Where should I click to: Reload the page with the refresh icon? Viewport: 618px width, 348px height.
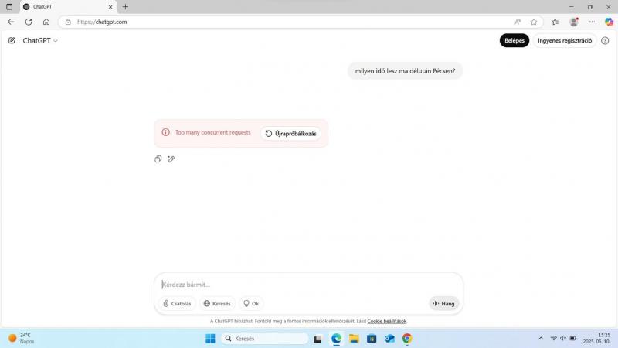29,22
